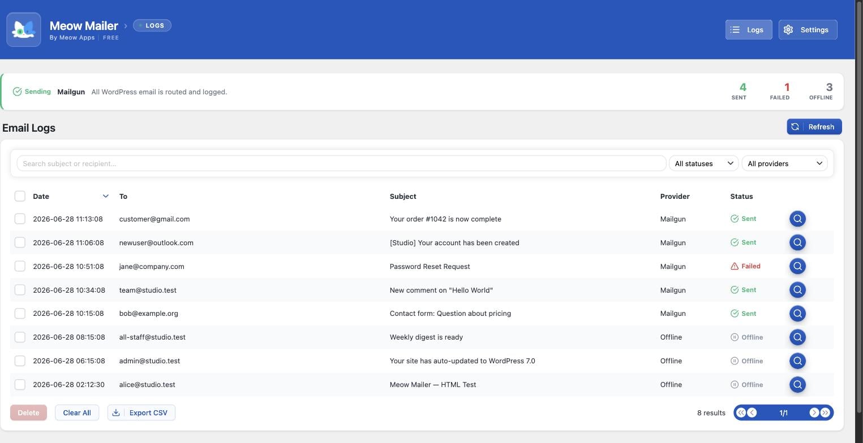
Task: Tick checkbox for jane@company.com row
Action: 20,266
